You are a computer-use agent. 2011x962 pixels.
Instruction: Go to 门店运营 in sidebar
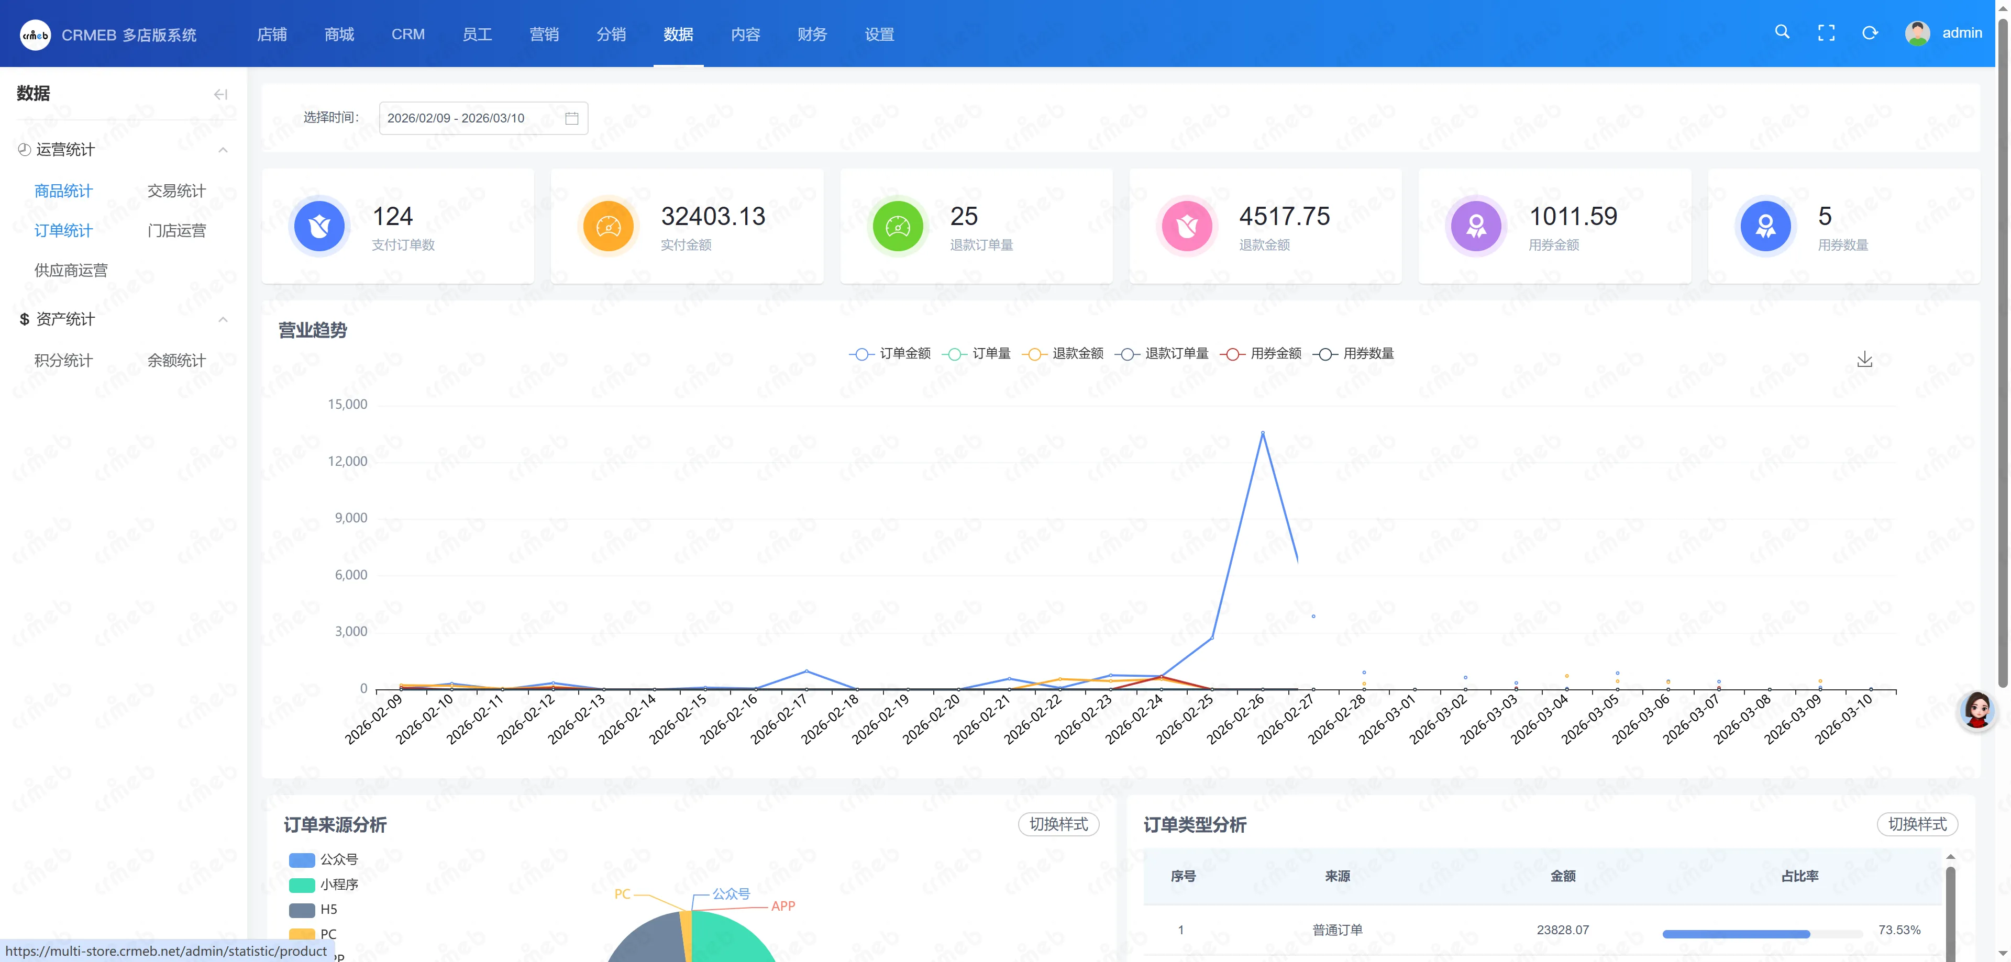176,231
